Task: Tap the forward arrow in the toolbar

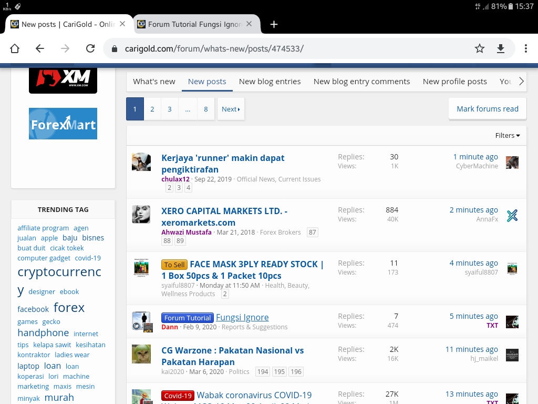Action: (x=65, y=48)
